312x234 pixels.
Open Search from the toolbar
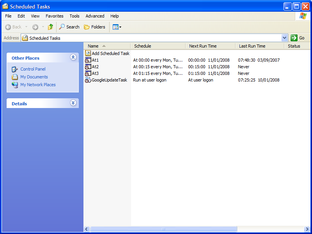pos(69,27)
